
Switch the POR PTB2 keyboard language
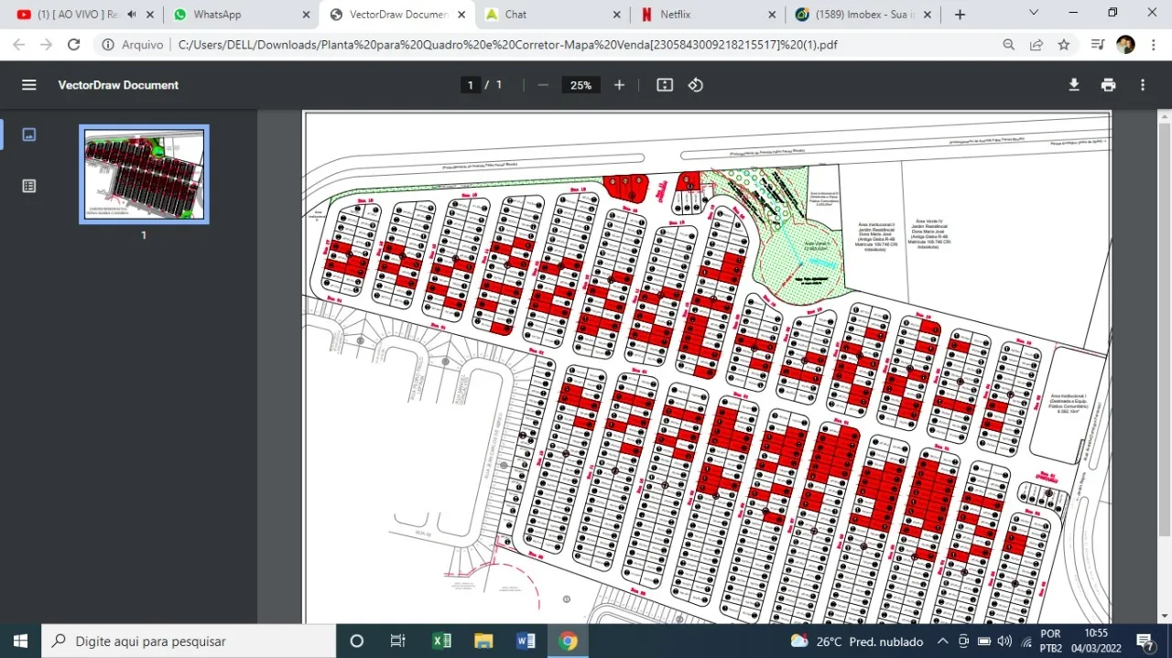point(1051,641)
